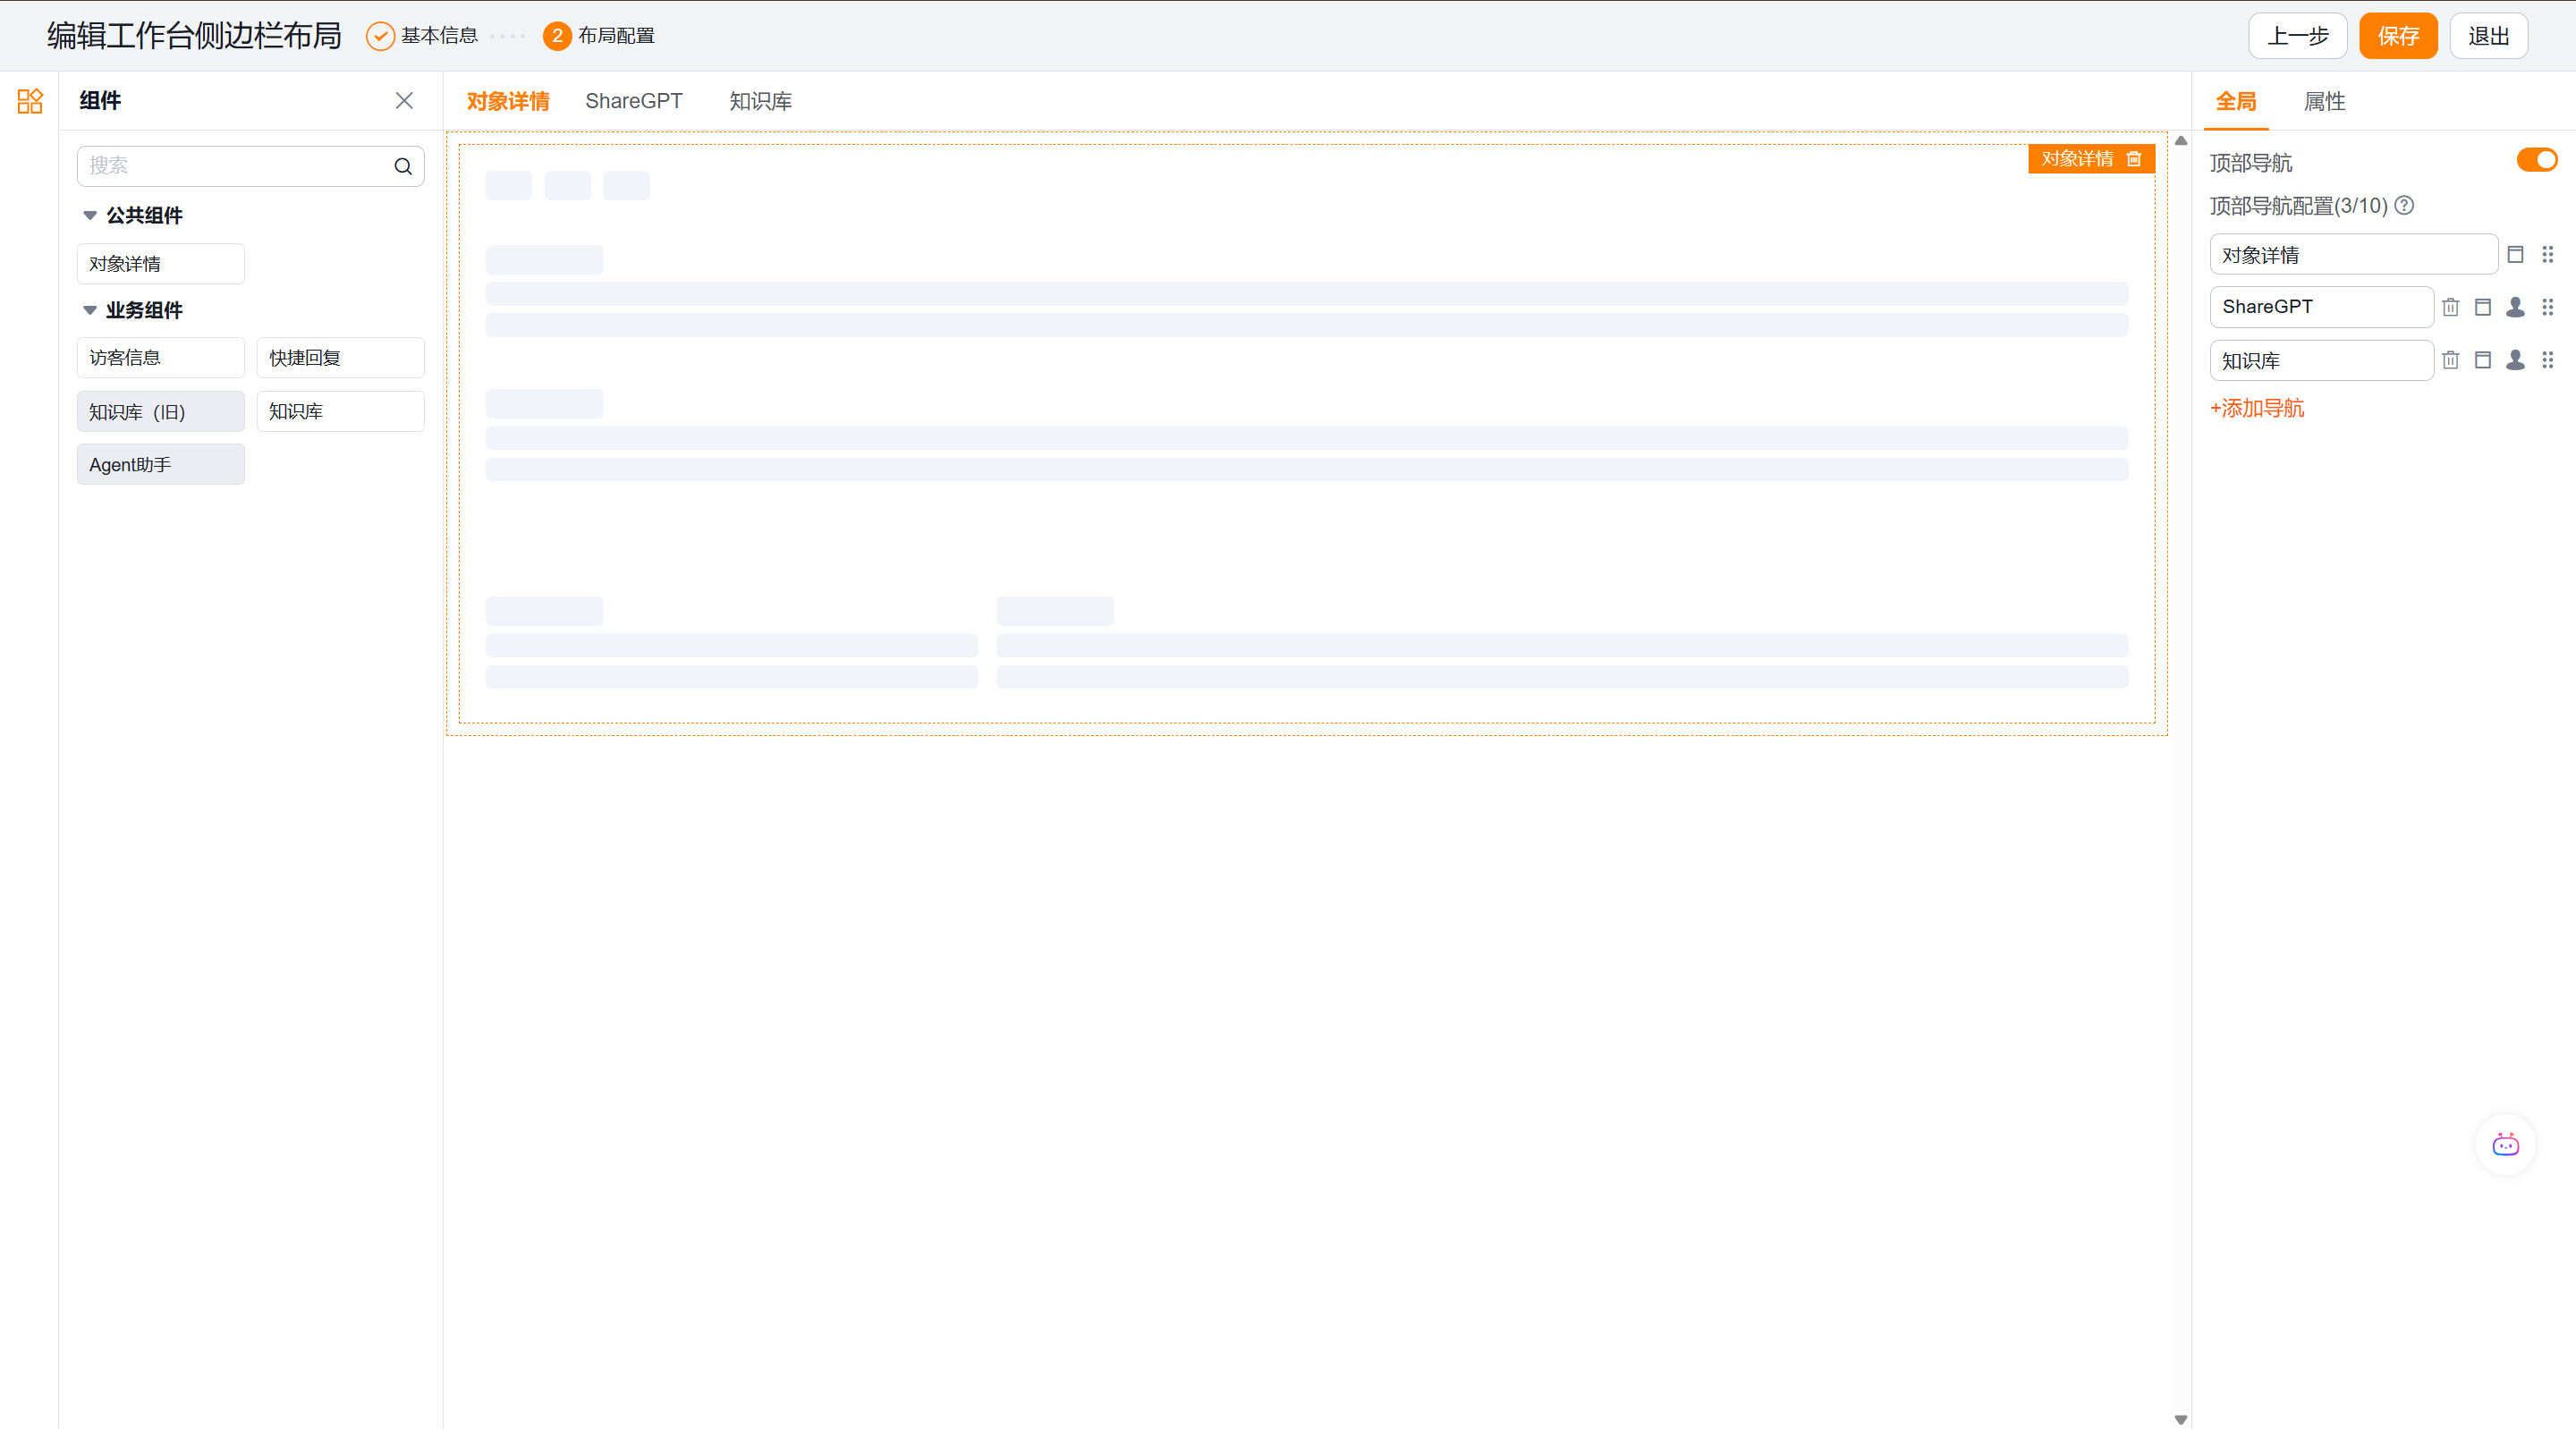Click the components grid icon in left rail
2576x1429 pixels.
pos(30,100)
